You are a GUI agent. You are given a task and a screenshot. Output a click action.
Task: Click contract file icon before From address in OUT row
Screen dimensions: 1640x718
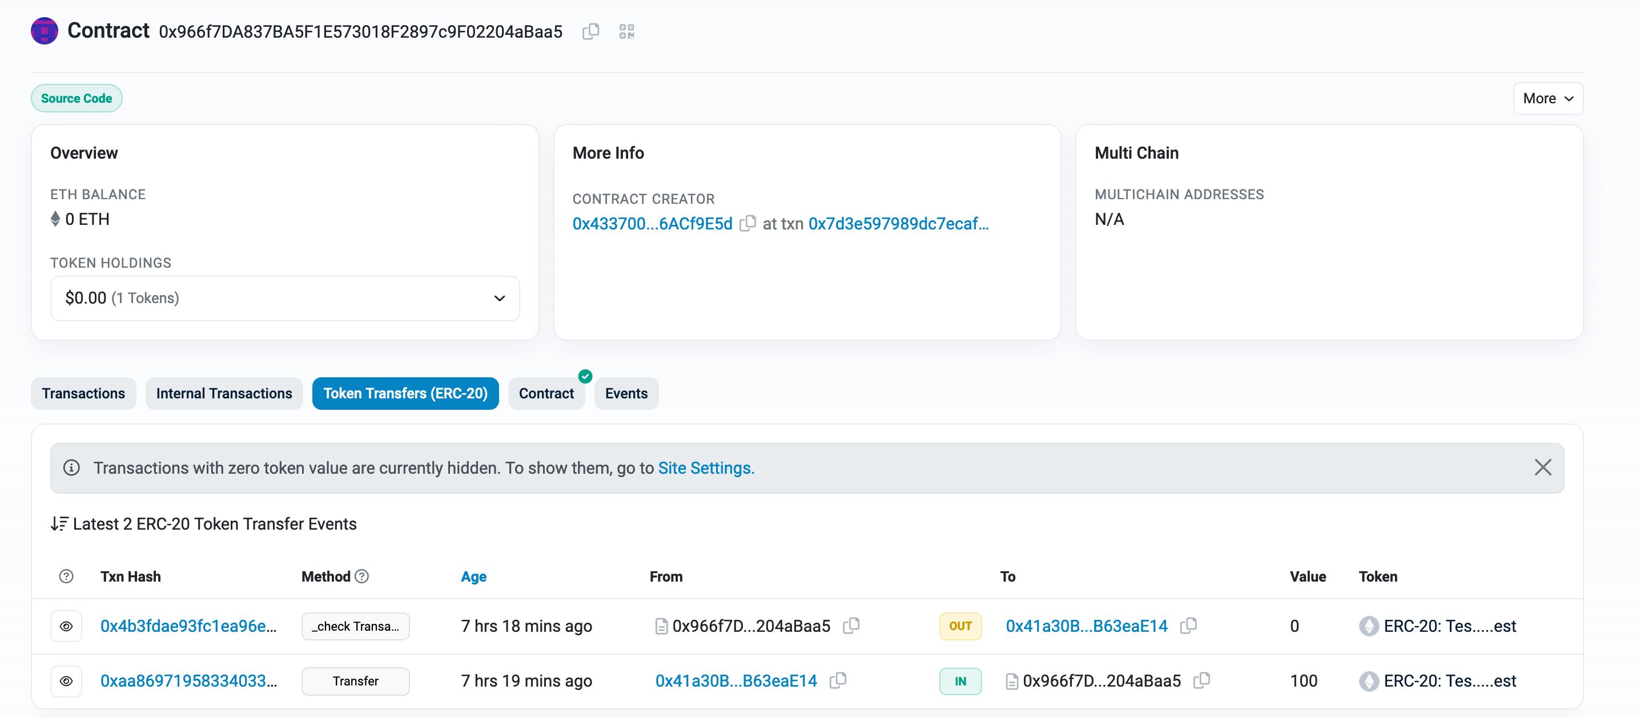click(661, 626)
